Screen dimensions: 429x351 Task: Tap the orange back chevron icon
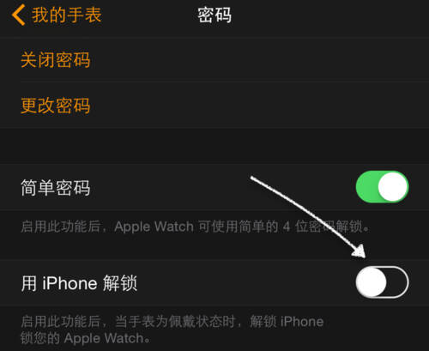coord(18,15)
